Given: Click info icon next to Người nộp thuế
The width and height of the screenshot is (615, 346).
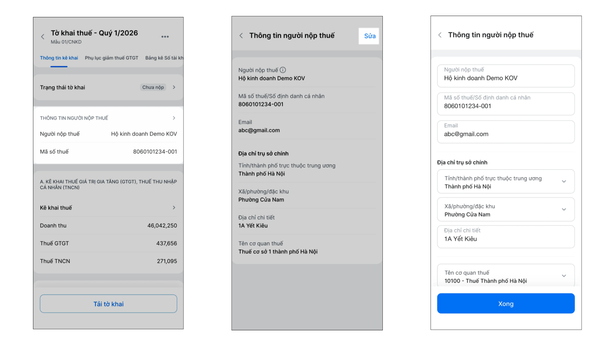Looking at the screenshot, I should tap(283, 70).
